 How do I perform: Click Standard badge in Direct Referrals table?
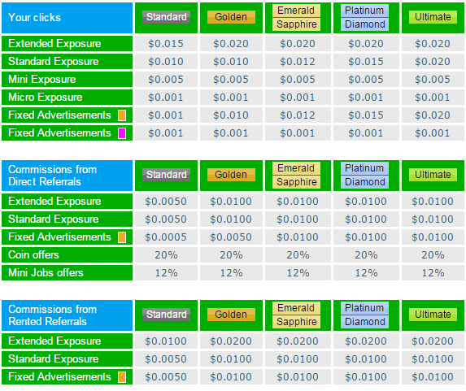tap(166, 175)
